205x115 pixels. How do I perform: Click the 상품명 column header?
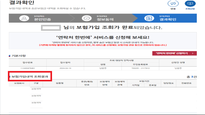(x=60, y=83)
